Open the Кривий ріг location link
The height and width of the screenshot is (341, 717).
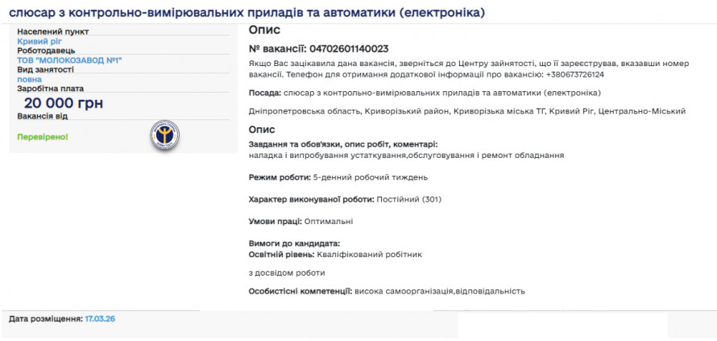click(39, 41)
